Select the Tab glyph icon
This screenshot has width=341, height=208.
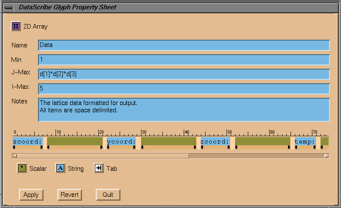pos(99,168)
